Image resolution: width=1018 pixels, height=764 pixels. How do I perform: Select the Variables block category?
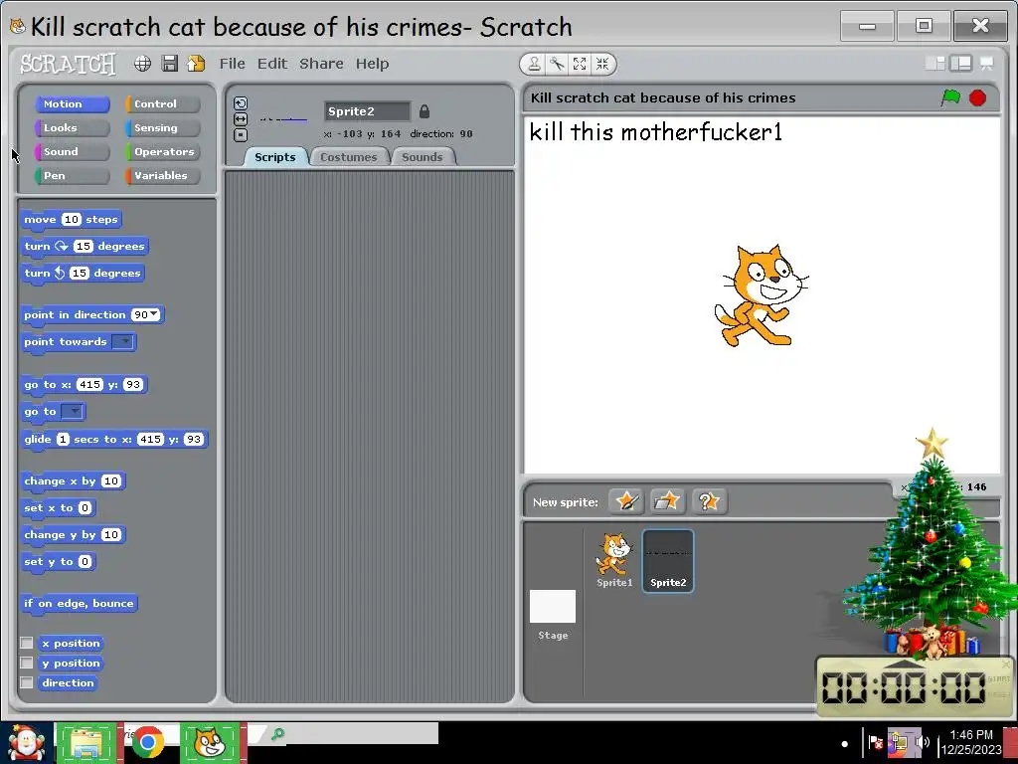[162, 175]
